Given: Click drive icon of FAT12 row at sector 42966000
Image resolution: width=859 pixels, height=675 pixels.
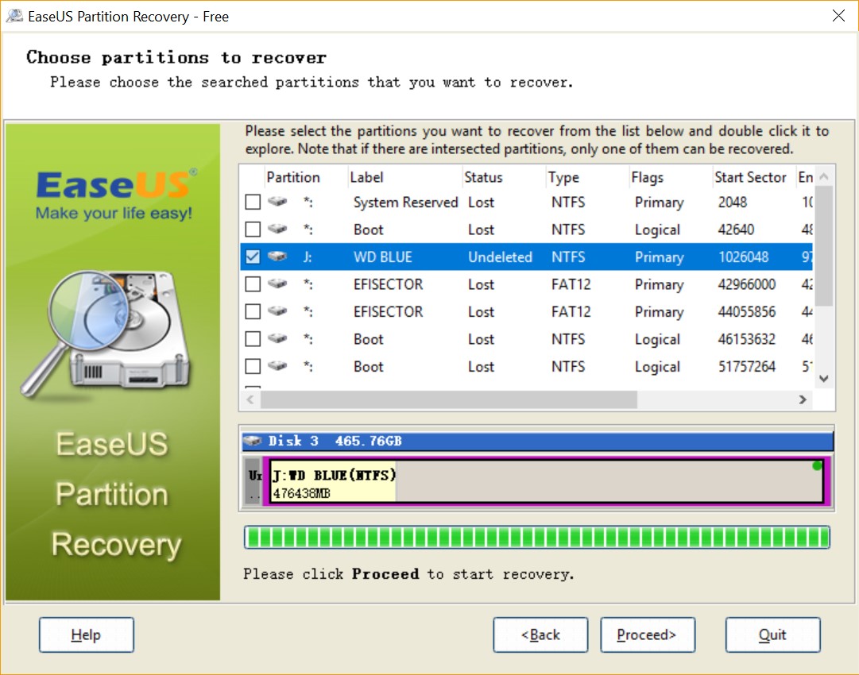Looking at the screenshot, I should point(277,284).
